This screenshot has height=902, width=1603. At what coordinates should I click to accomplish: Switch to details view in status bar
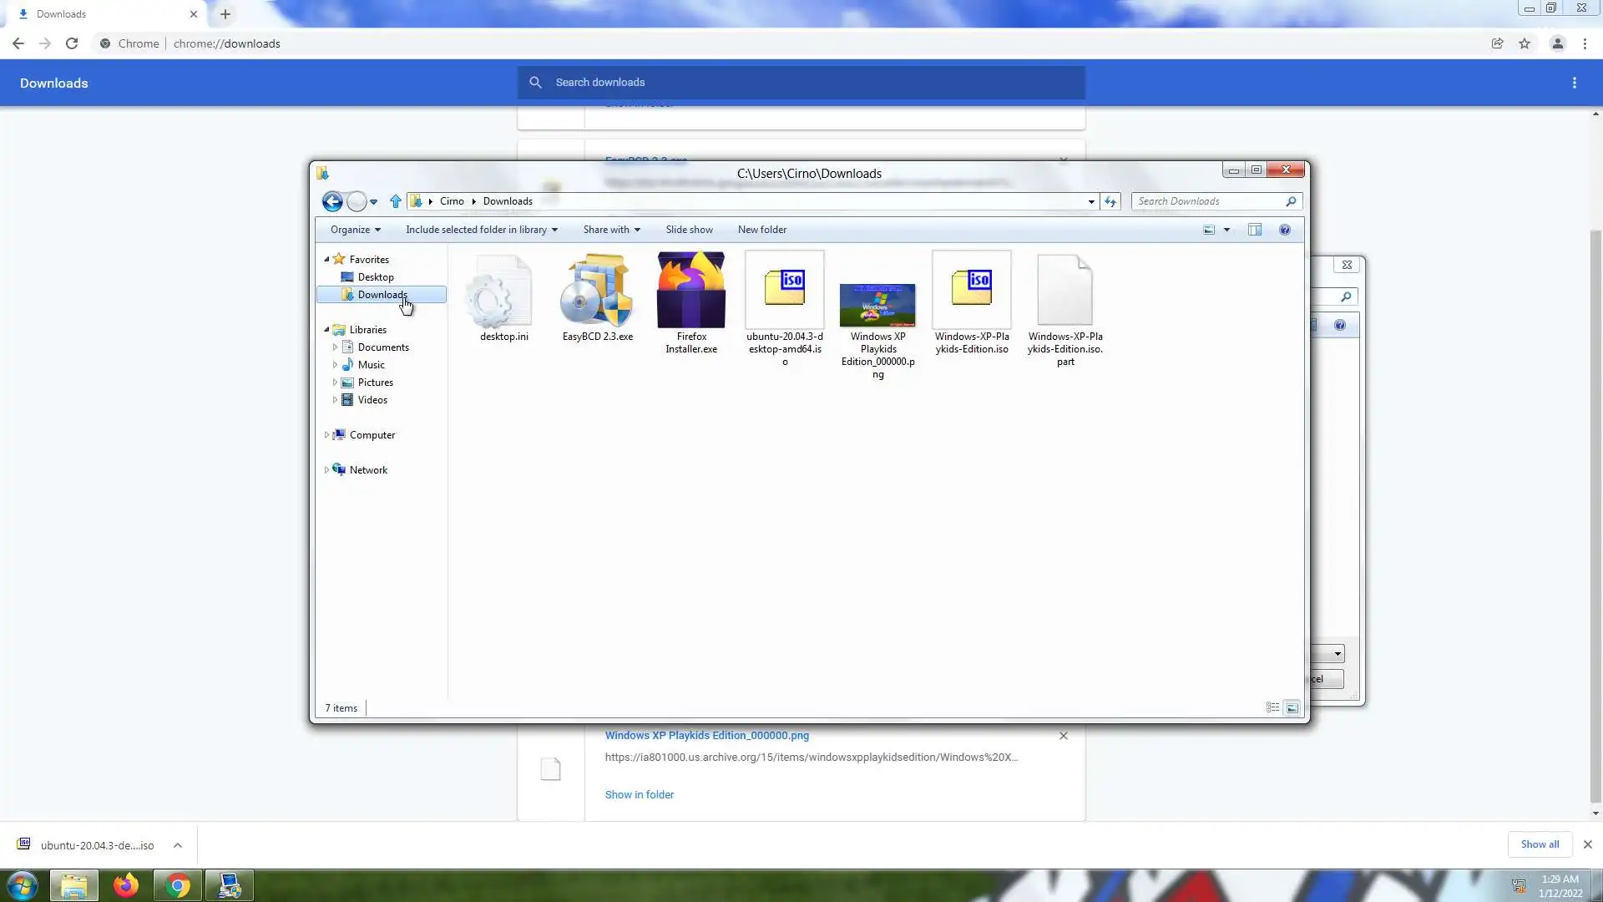click(1272, 707)
